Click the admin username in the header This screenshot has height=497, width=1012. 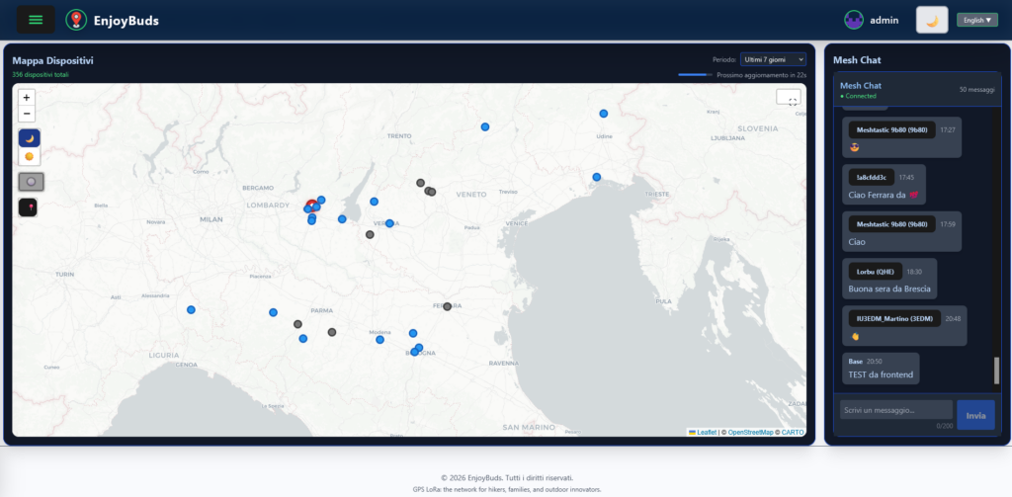point(885,20)
